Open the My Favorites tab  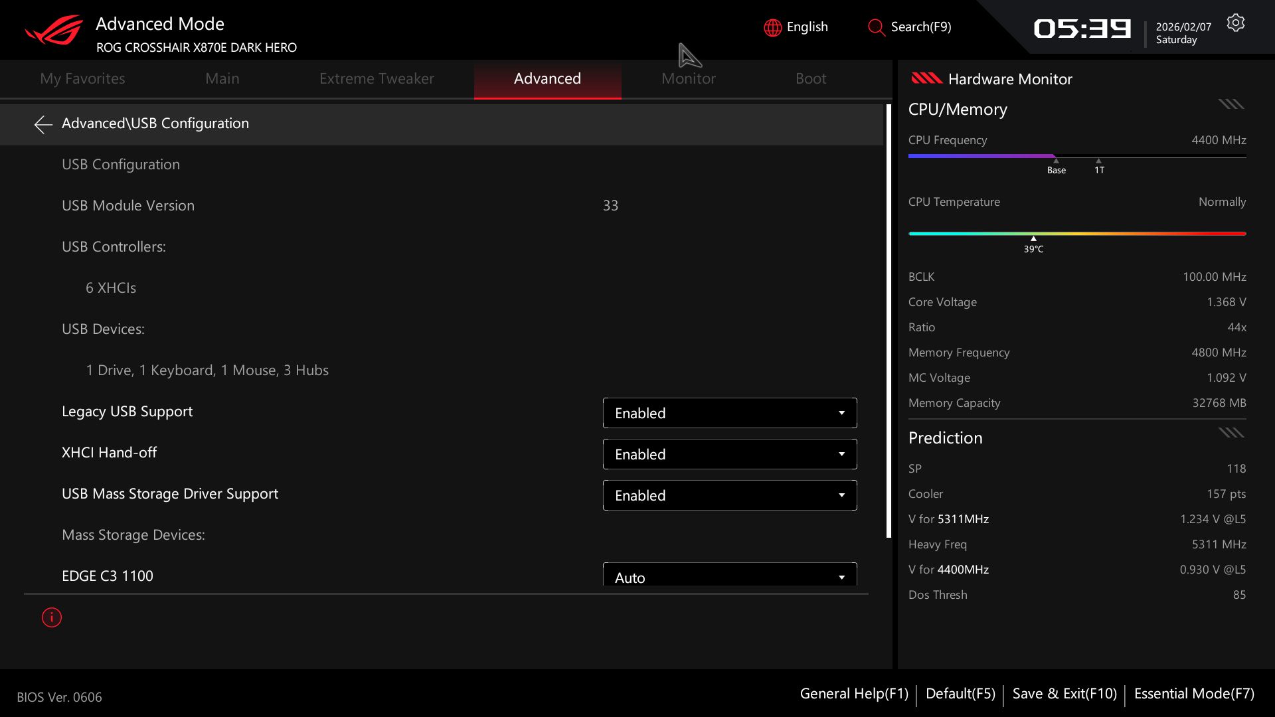(x=82, y=78)
